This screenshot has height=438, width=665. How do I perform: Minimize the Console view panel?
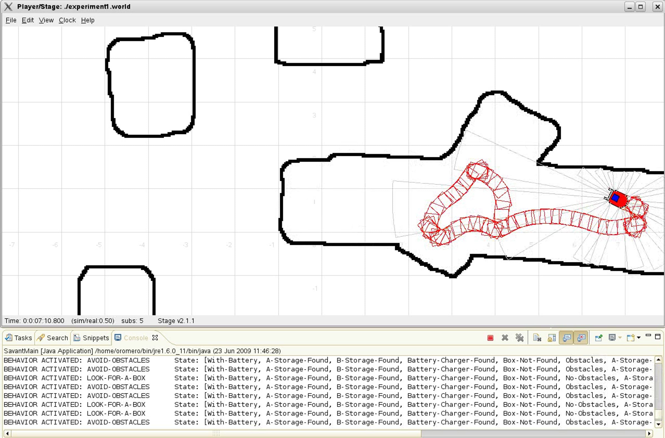(x=648, y=335)
